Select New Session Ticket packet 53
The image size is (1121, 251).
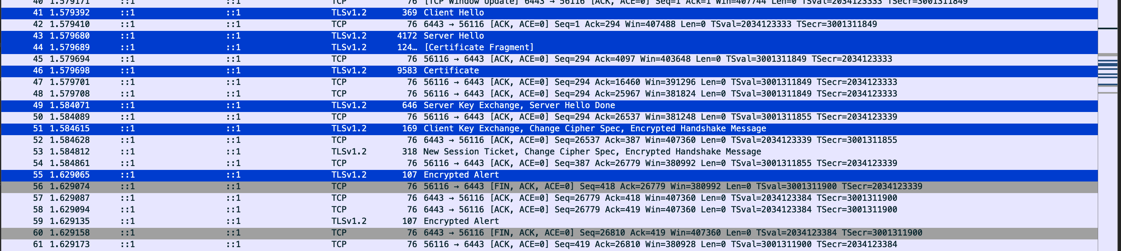tap(549, 152)
